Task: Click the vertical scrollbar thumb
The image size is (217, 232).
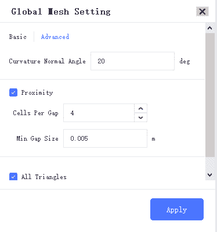Action: 210,95
